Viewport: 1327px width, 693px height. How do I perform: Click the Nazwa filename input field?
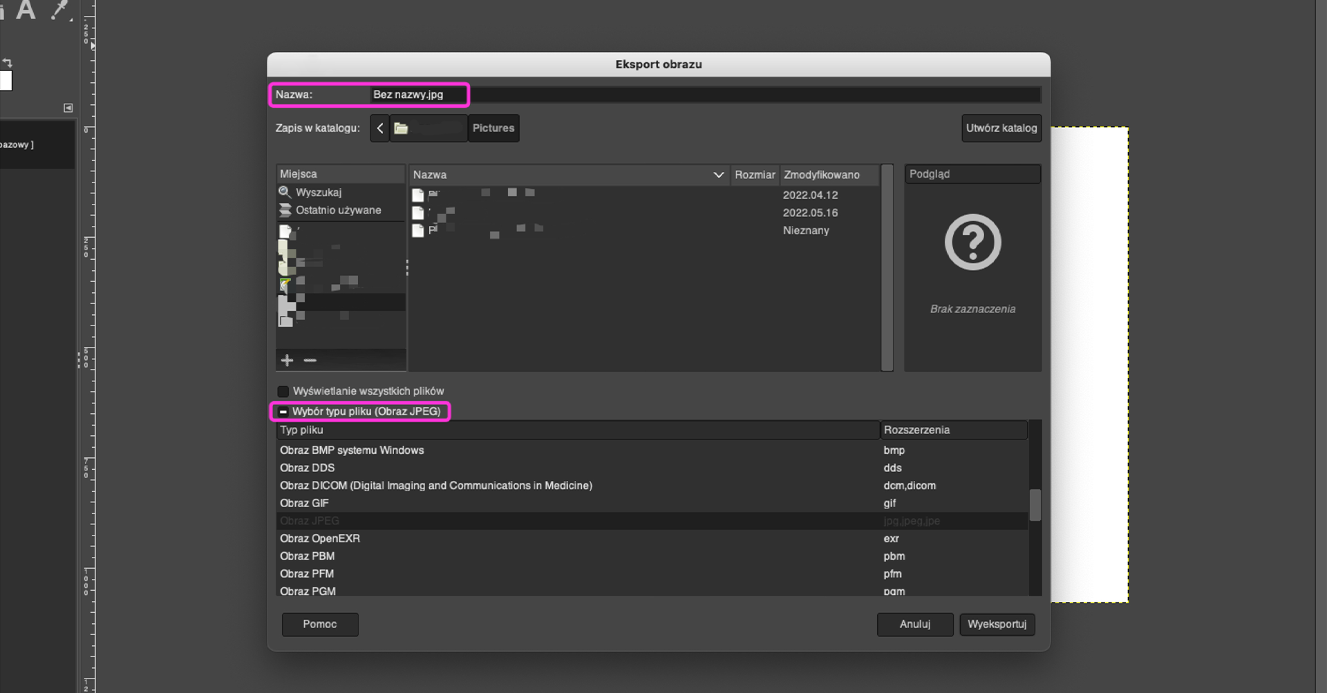click(x=691, y=95)
